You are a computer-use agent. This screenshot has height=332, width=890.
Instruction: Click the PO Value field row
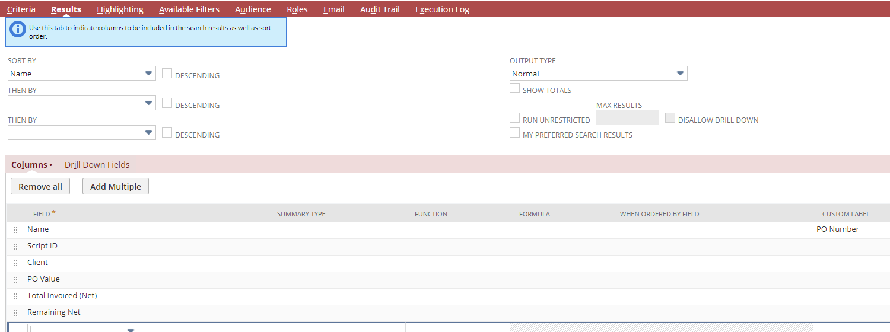pyautogui.click(x=448, y=280)
